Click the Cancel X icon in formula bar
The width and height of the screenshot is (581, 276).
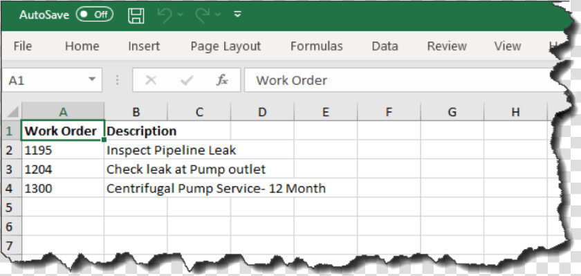pos(151,80)
